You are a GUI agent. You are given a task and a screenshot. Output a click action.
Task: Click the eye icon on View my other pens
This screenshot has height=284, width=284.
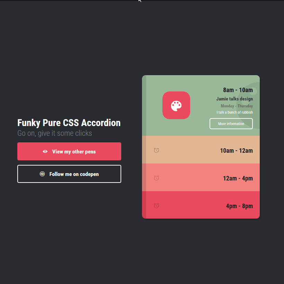tap(45, 151)
